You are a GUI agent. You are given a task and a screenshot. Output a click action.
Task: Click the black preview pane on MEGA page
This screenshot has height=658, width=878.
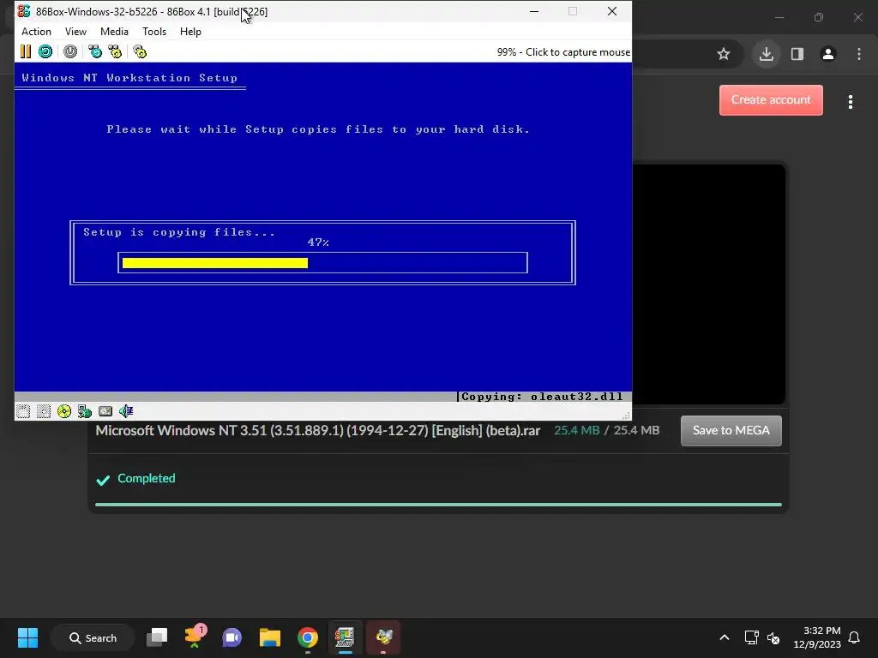pos(709,284)
